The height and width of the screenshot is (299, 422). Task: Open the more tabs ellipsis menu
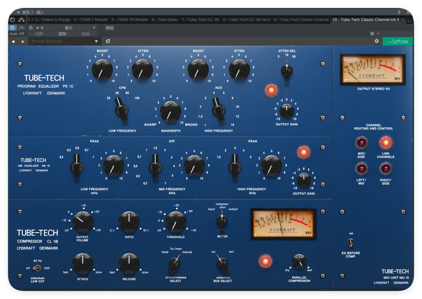point(409,20)
